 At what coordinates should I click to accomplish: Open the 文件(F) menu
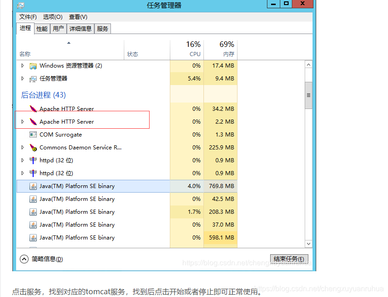(28, 17)
